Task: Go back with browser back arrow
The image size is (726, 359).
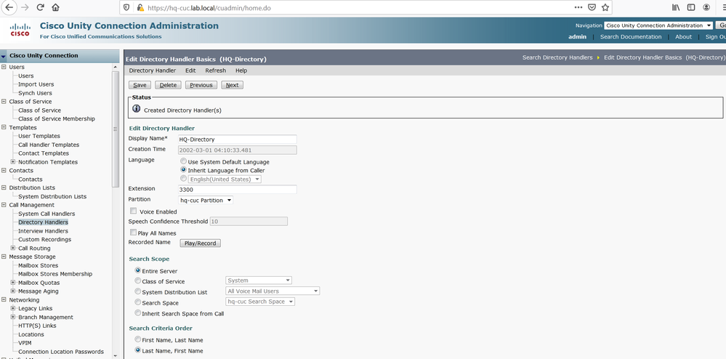Action: pyautogui.click(x=9, y=7)
